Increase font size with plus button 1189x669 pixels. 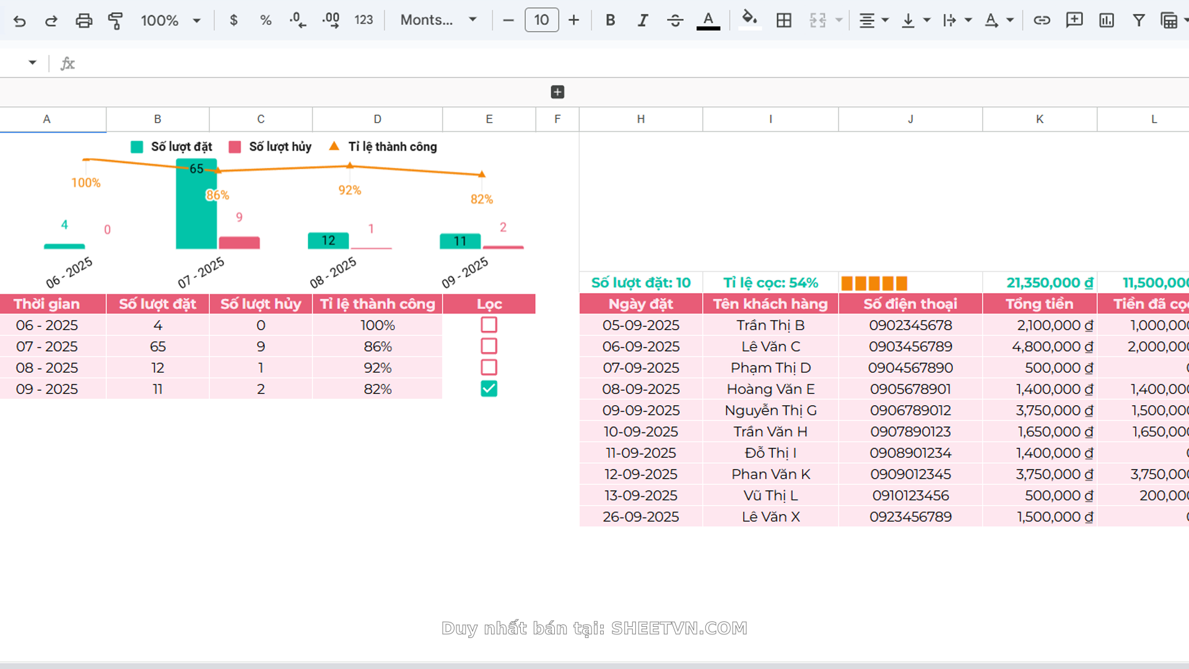click(573, 20)
